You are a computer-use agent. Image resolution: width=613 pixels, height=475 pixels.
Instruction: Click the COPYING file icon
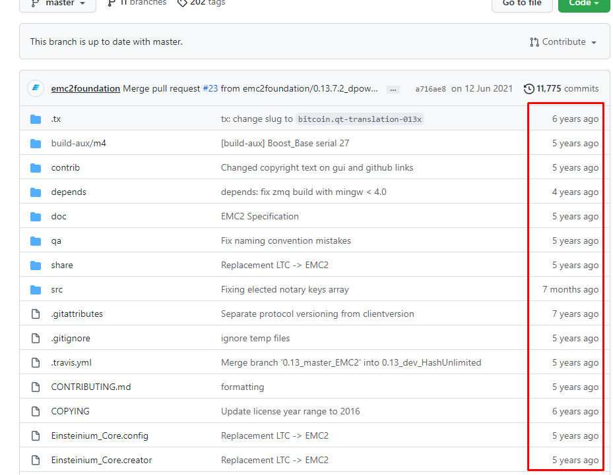pyautogui.click(x=36, y=411)
